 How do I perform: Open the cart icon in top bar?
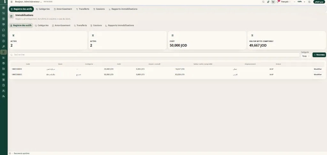273,2
